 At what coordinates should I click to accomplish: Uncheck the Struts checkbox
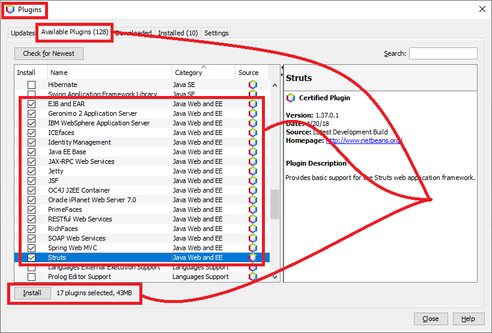point(31,257)
